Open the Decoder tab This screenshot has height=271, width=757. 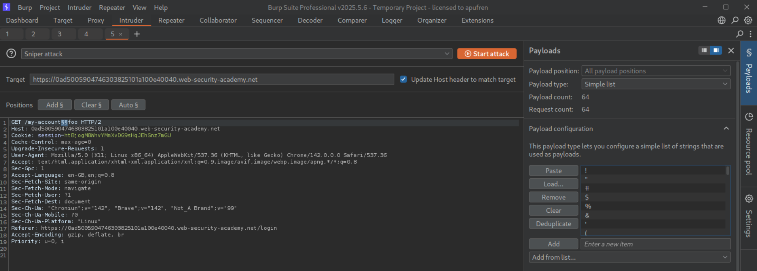(310, 20)
